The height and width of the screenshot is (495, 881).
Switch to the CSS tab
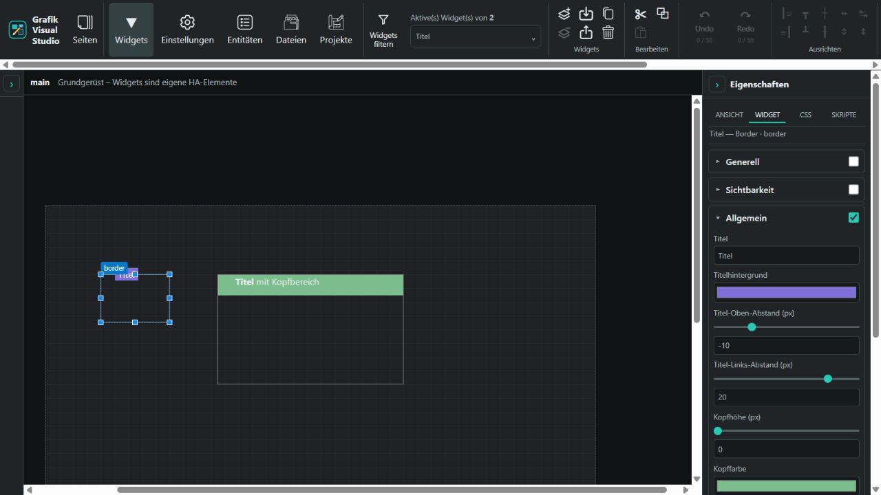click(x=805, y=115)
